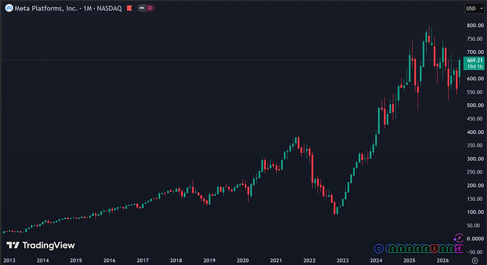Click the 550.00 price axis label

tap(475, 92)
